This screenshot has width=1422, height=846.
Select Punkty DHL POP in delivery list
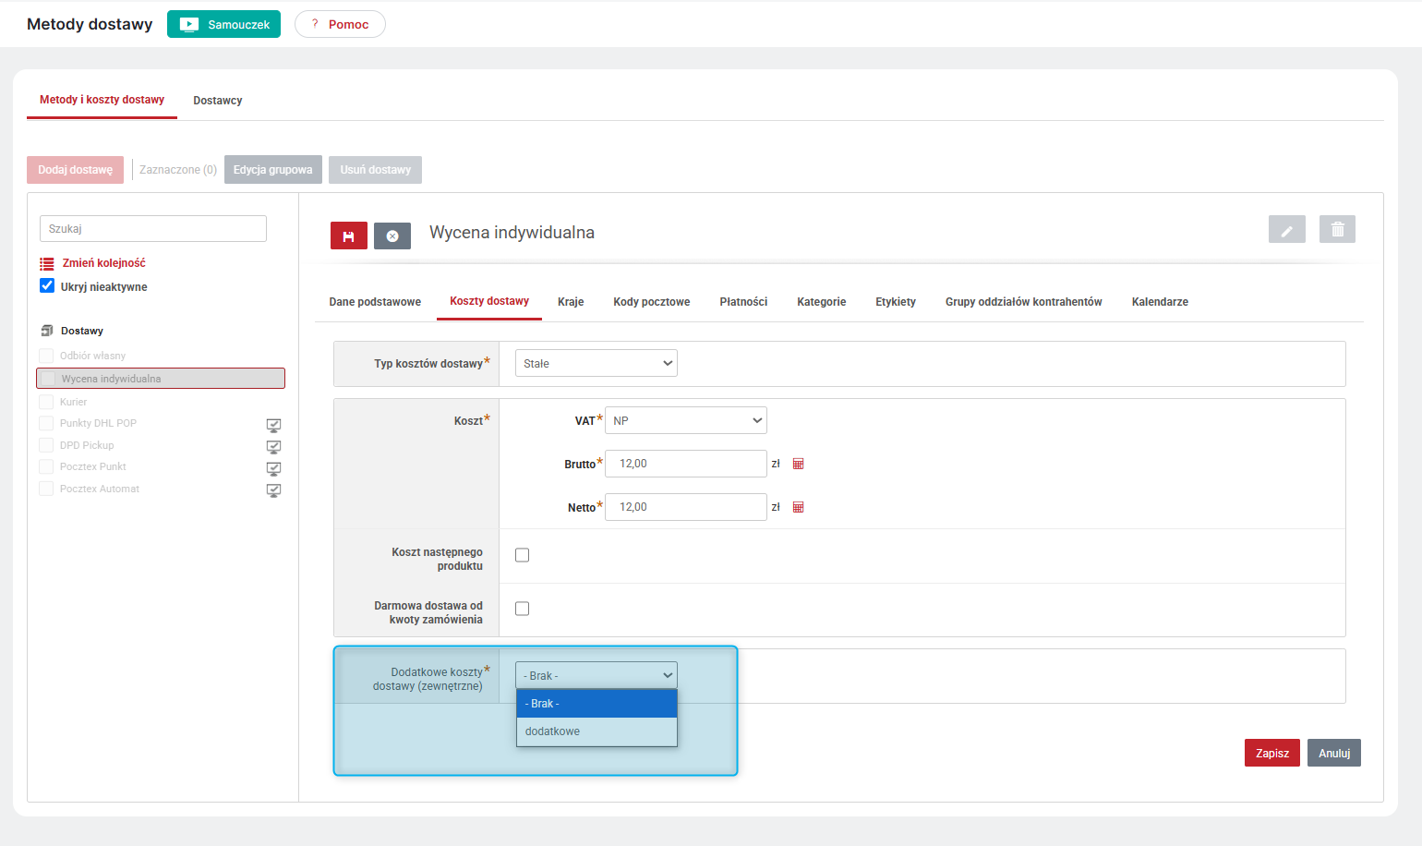pos(98,423)
